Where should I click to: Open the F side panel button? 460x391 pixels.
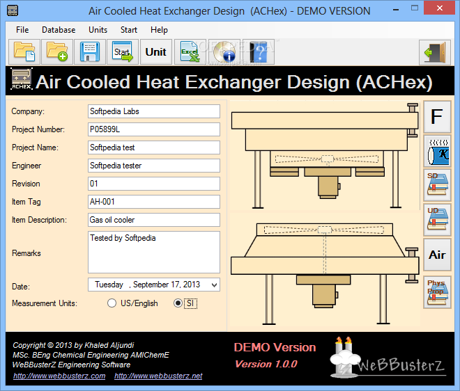tap(437, 117)
